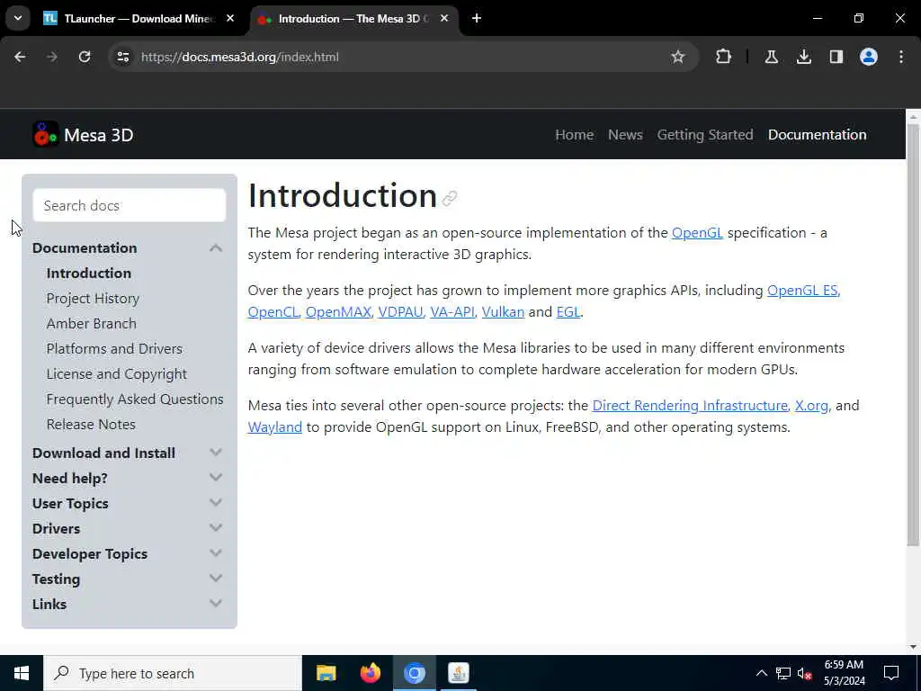The image size is (921, 691).
Task: Open the Extensions puzzle icon
Action: click(724, 57)
